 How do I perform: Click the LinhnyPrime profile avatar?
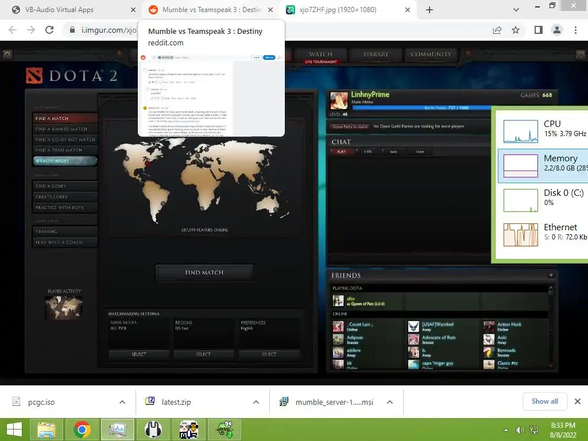(x=339, y=100)
